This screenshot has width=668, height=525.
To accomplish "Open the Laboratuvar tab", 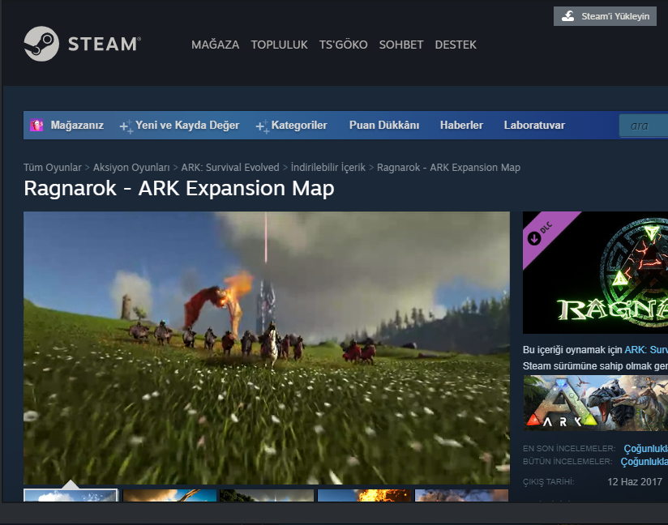I will (x=534, y=126).
